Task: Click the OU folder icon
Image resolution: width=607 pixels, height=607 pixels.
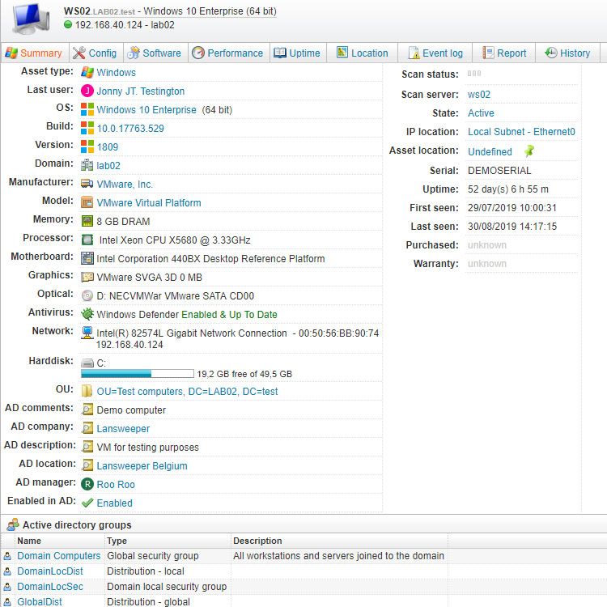Action: pos(87,391)
